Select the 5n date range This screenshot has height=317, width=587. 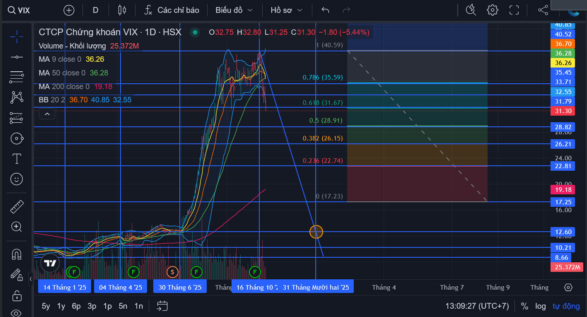[x=123, y=306]
